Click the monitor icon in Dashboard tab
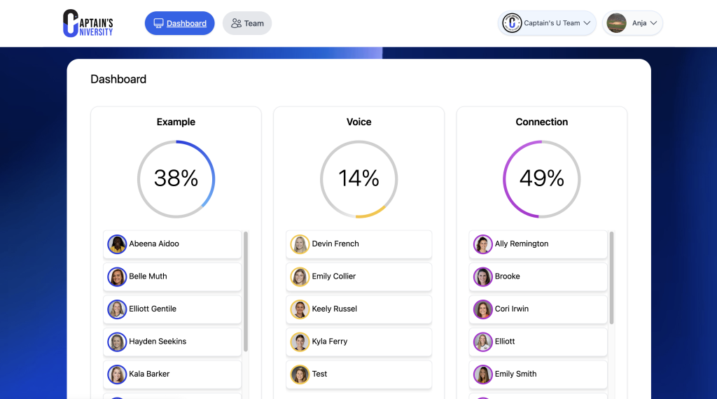The image size is (717, 399). pyautogui.click(x=158, y=23)
